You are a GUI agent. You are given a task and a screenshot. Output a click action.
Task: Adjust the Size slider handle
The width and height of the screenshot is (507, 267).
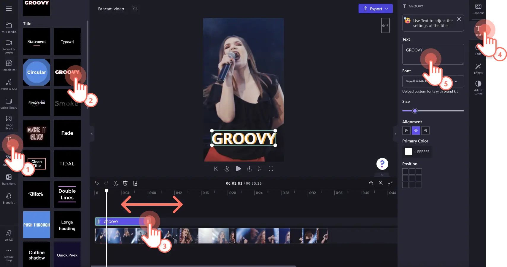415,111
